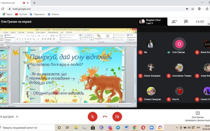
Task: Unmute the microphone in the call
Action: [x=92, y=116]
